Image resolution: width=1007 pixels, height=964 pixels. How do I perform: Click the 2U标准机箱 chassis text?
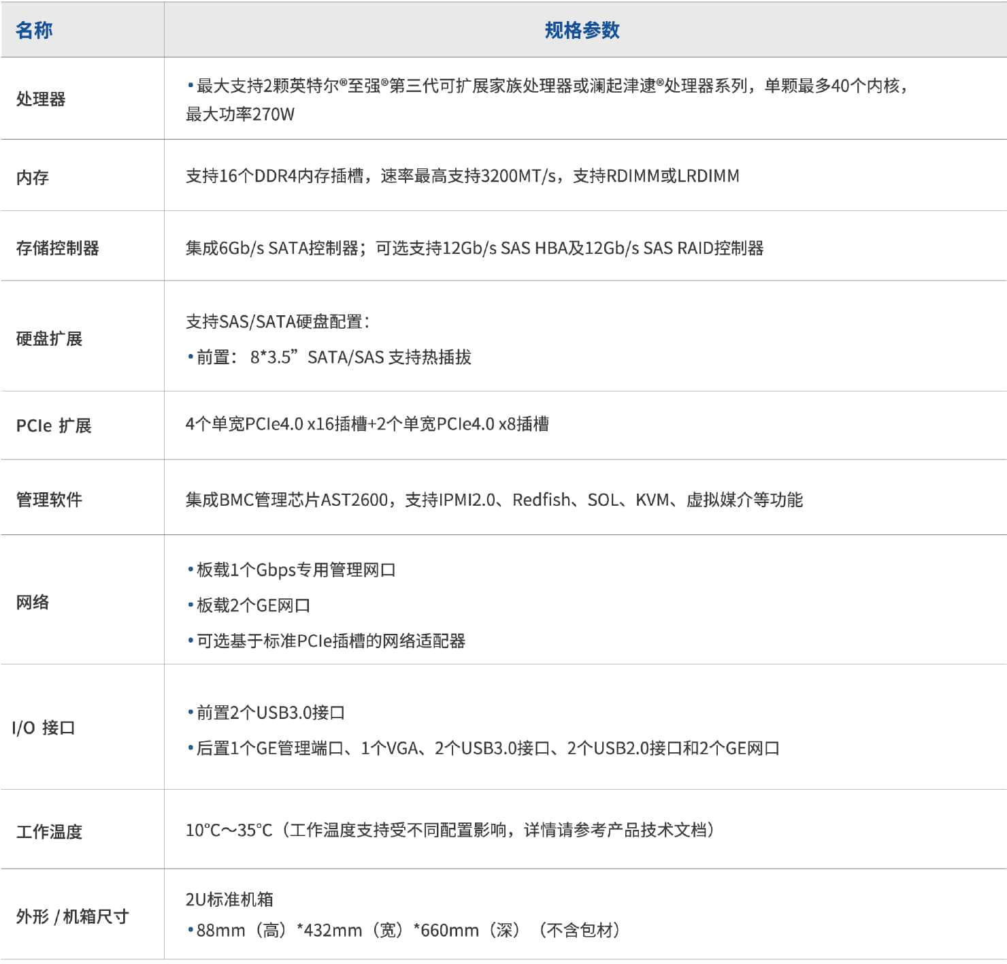coord(229,899)
